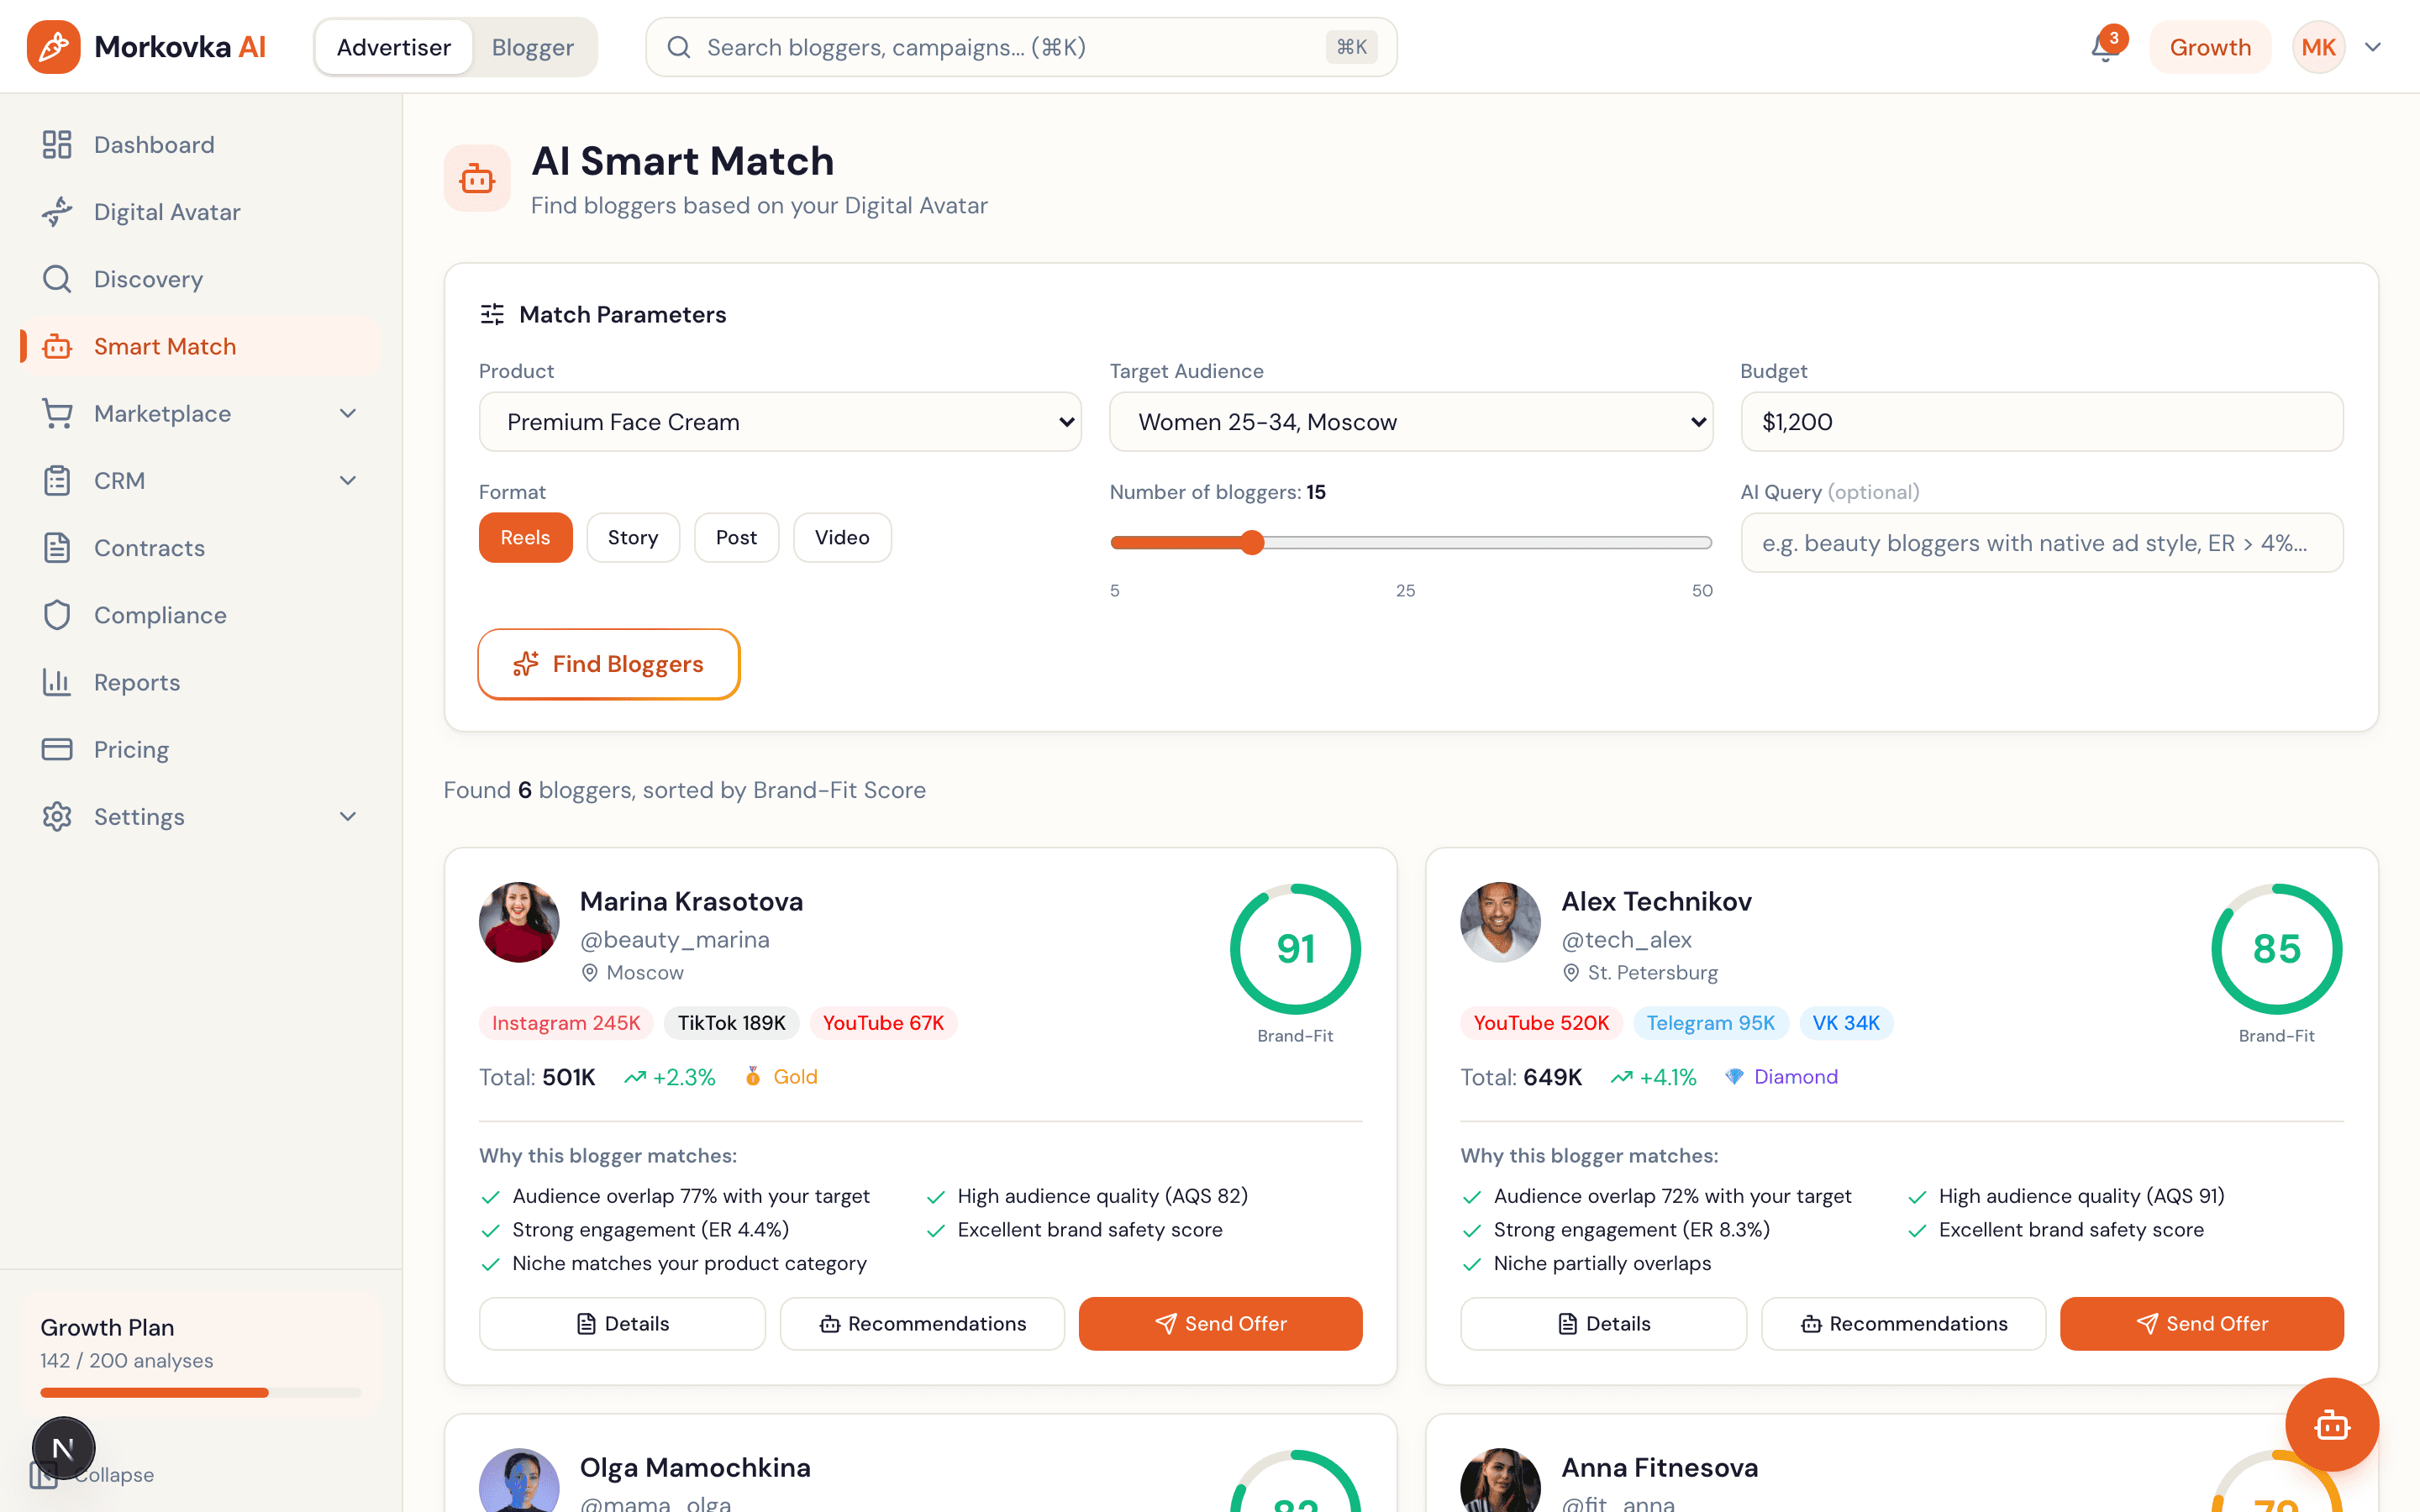Open the Dashboard sidebar icon
Image resolution: width=2420 pixels, height=1512 pixels.
click(x=57, y=144)
